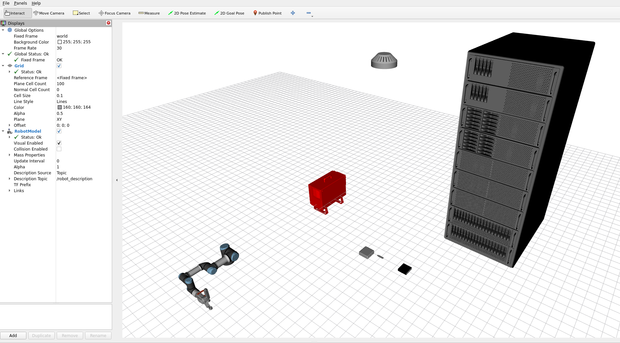Click the Add display button

(x=13, y=335)
